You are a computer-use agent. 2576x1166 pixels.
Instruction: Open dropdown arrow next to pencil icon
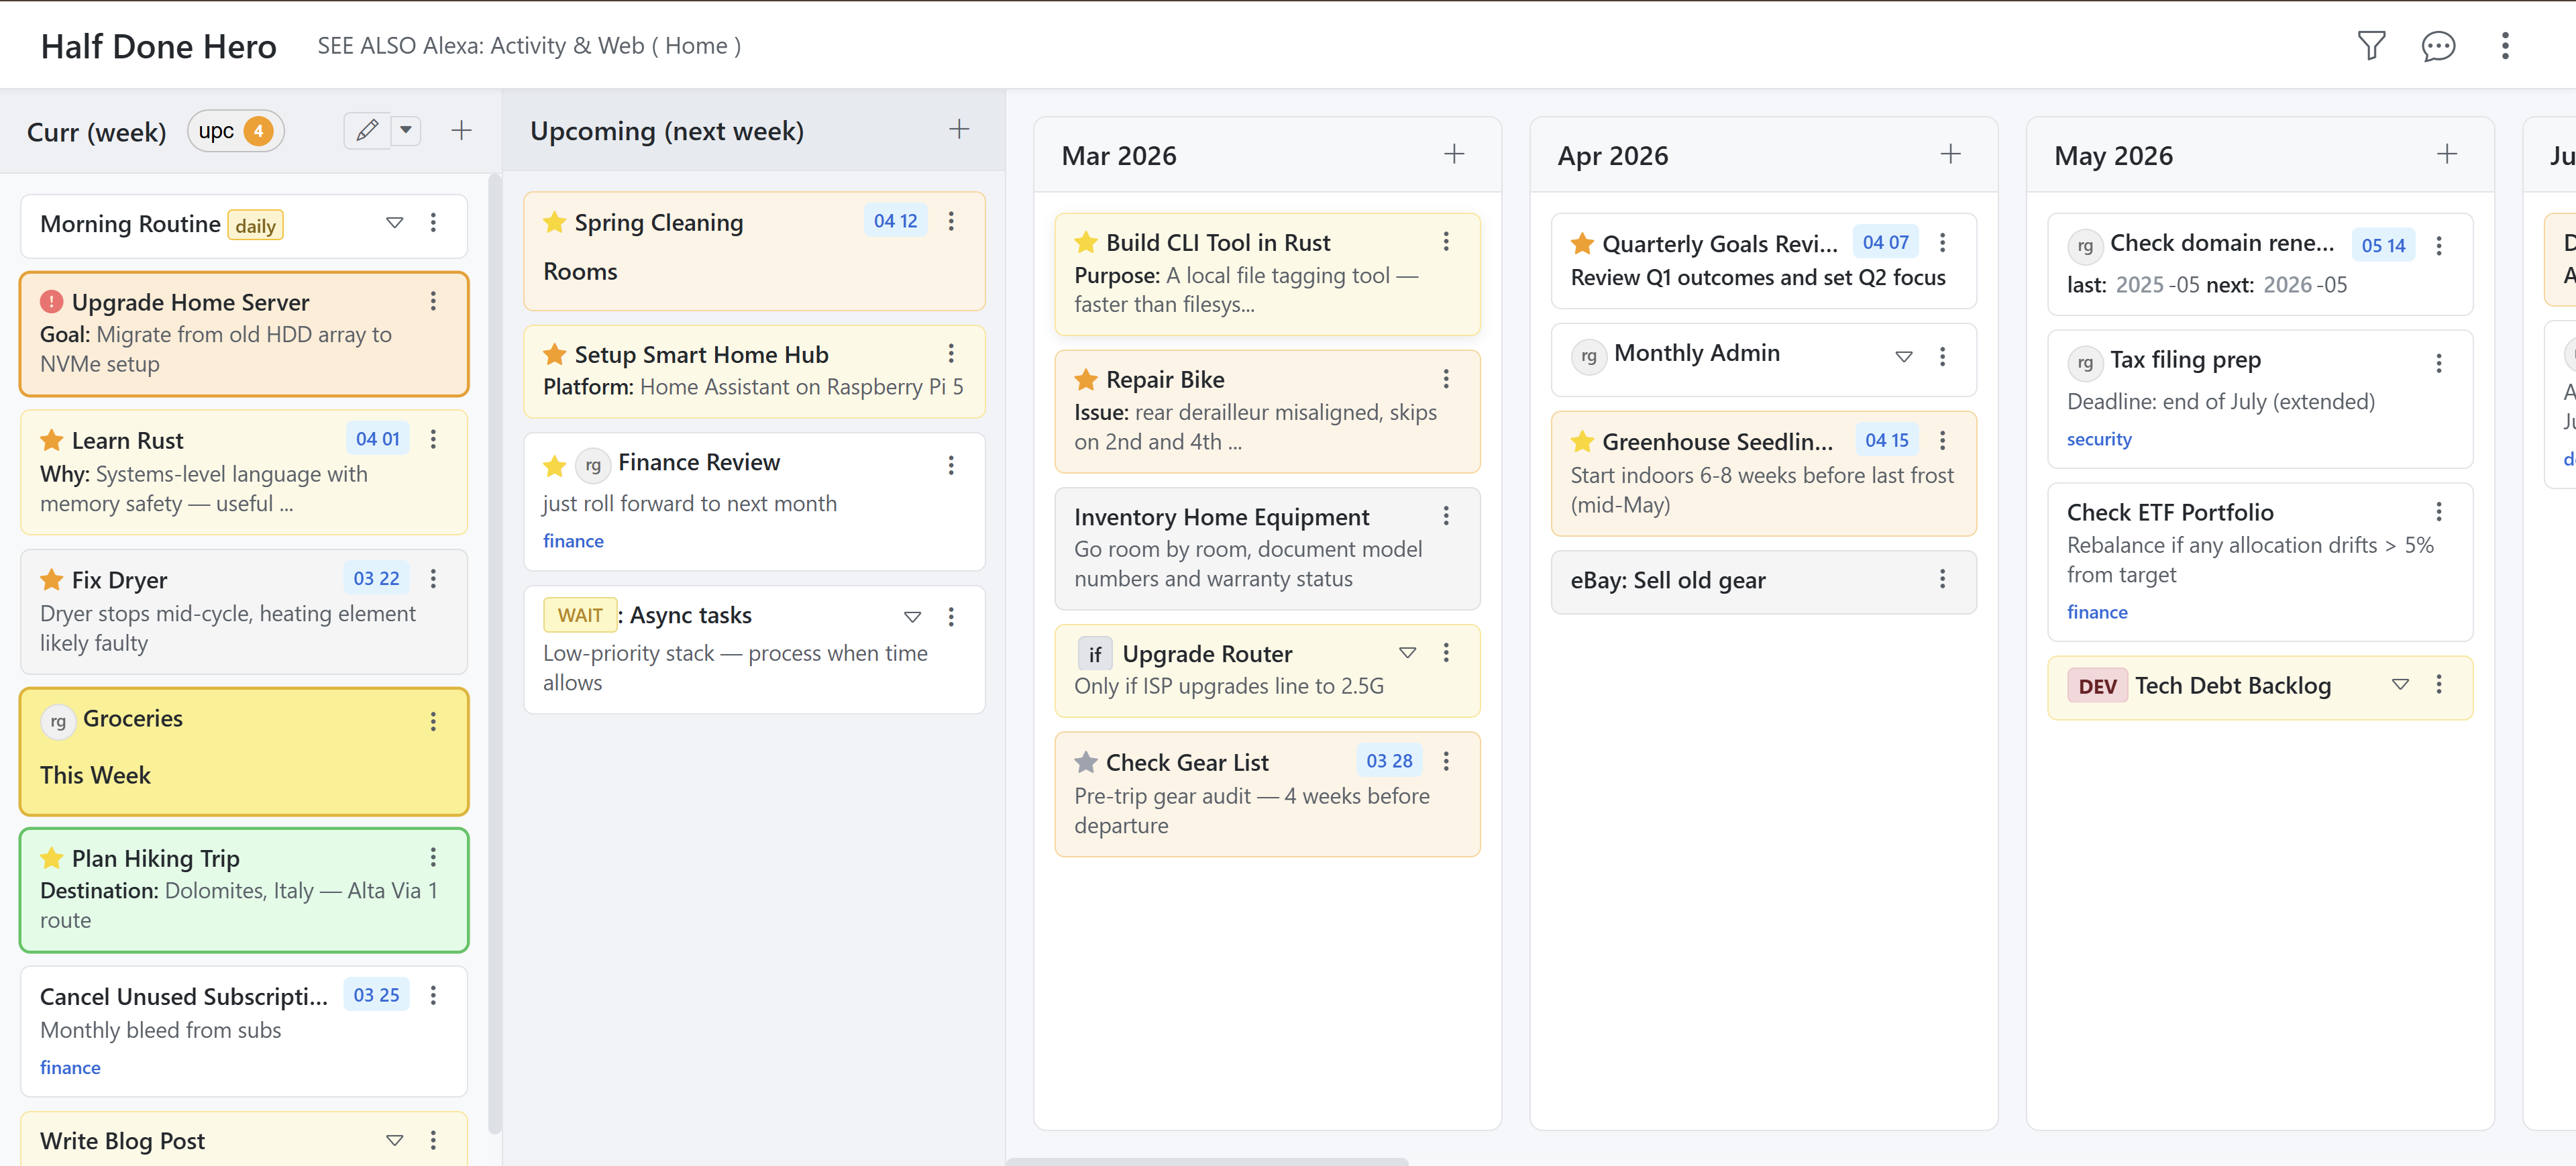(x=406, y=130)
